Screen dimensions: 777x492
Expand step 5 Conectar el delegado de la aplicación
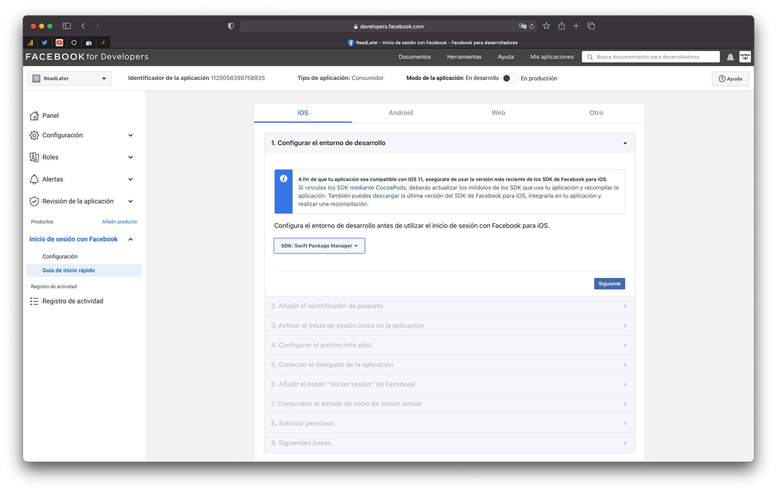(x=449, y=365)
